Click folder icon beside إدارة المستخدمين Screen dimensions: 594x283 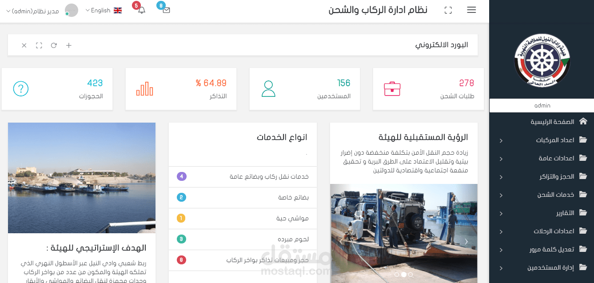pyautogui.click(x=583, y=267)
